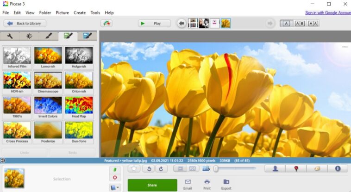351x192 pixels.
Task: Show the Tags panel
Action: [x=317, y=168]
